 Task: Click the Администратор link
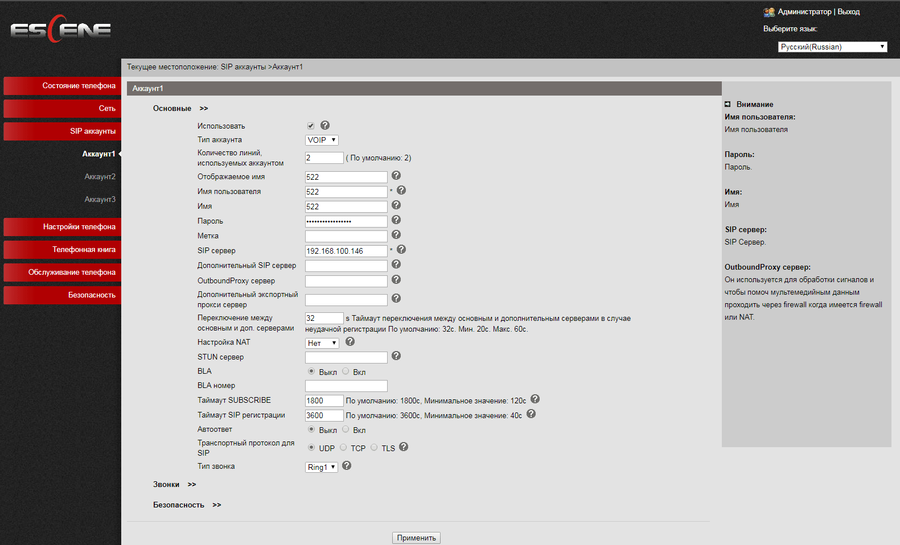tap(804, 11)
